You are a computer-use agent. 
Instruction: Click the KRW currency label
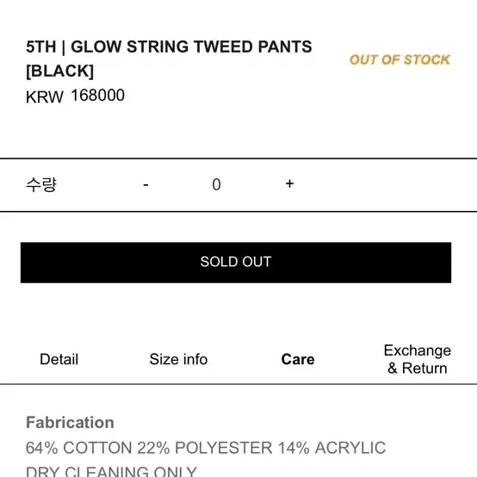click(45, 97)
